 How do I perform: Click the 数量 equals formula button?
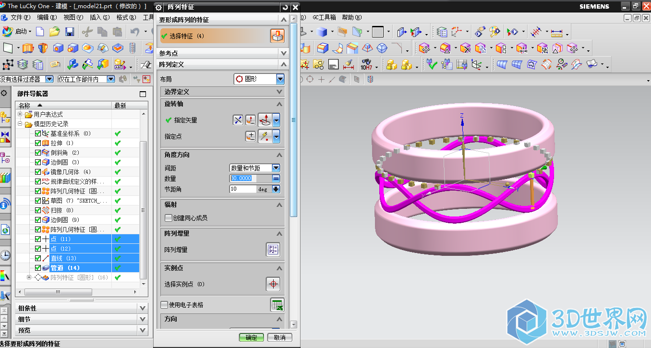(276, 178)
